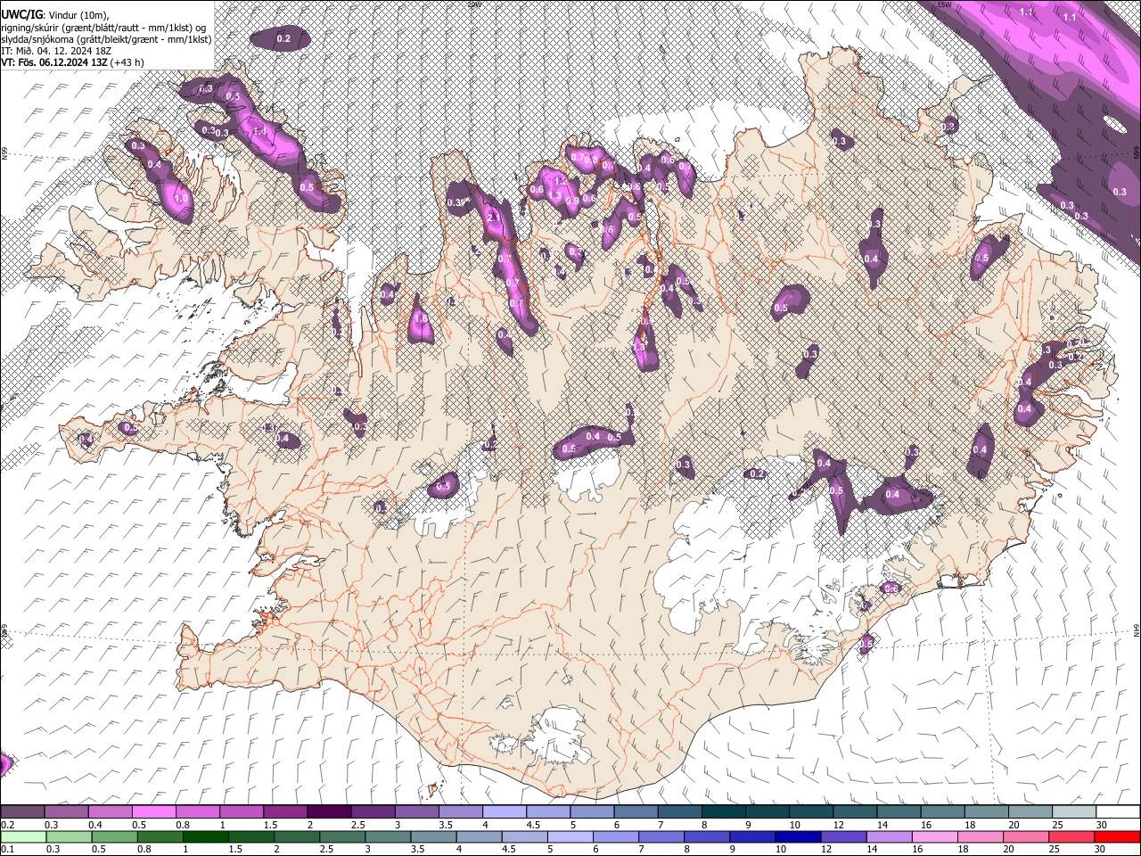The image size is (1141, 856).
Task: Click the pale green 0.1 swatch in lower legend
Action: [23, 836]
